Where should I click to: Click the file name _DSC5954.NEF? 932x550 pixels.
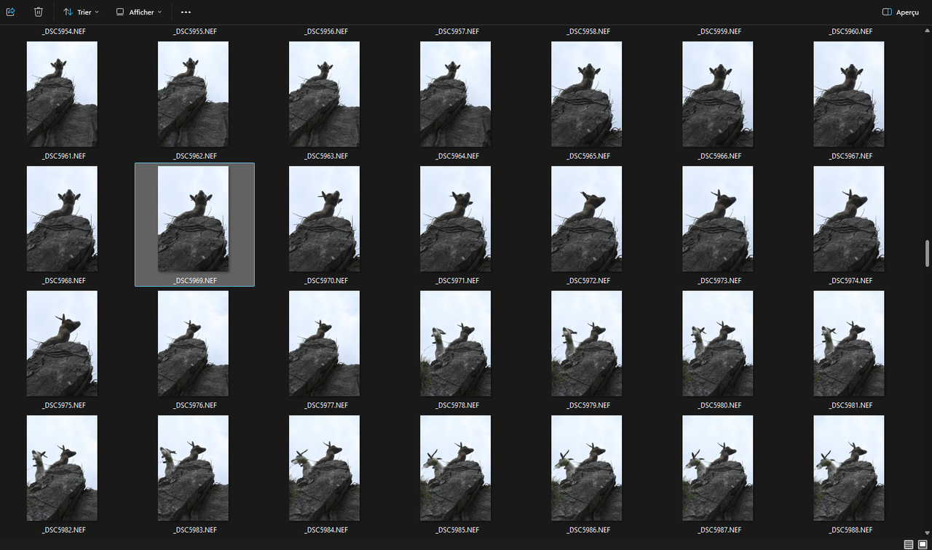64,31
